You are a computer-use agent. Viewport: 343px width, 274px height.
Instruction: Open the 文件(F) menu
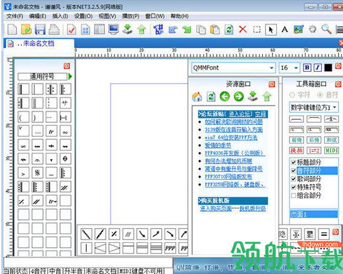[15, 16]
